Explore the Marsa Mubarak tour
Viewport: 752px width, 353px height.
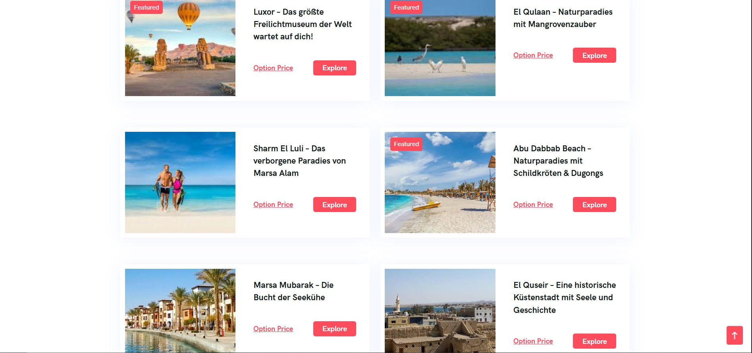pos(335,329)
